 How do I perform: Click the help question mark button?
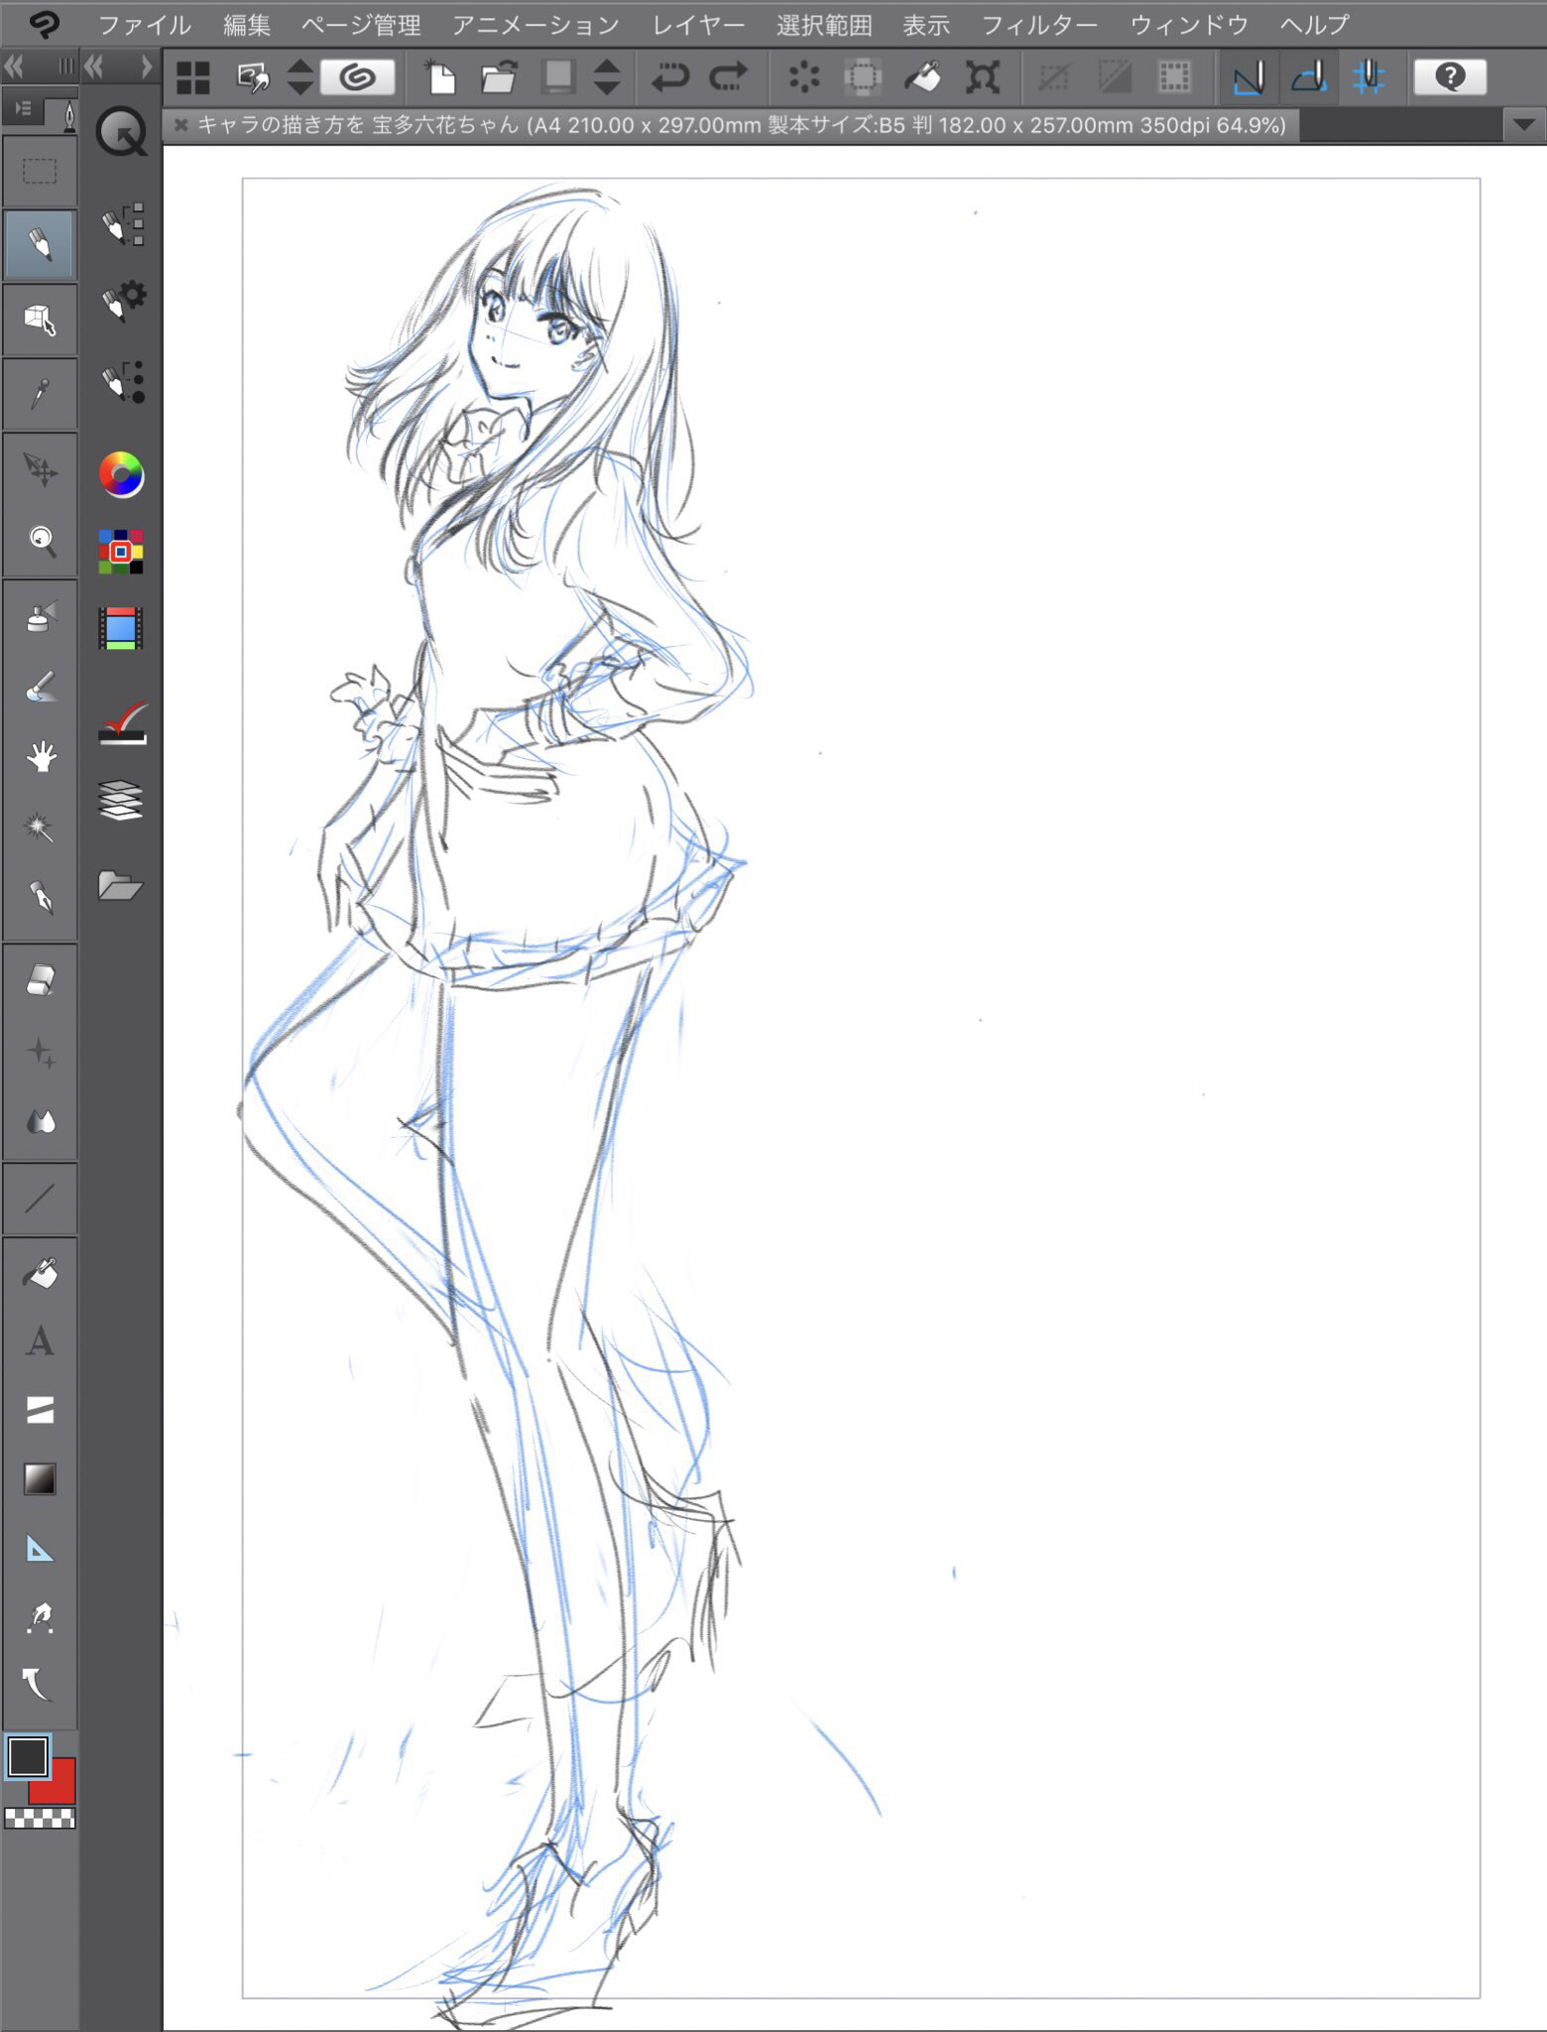[x=1450, y=77]
